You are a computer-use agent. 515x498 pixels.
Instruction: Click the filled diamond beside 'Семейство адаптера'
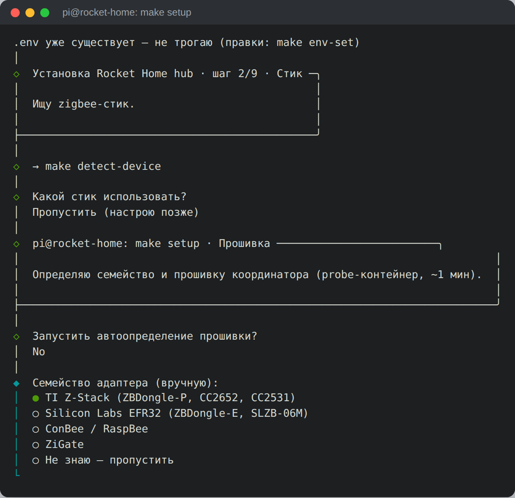tap(16, 384)
